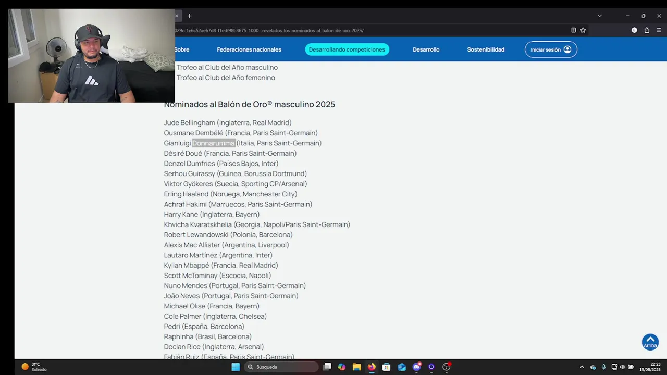This screenshot has height=375, width=667.
Task: Open the purple circle app in taskbar
Action: pyautogui.click(x=431, y=367)
